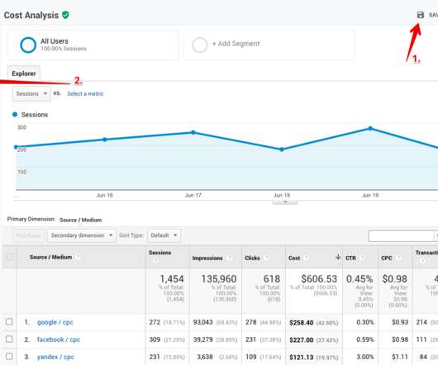The image size is (438, 365).
Task: Sort by the Impressions column header
Action: point(207,258)
